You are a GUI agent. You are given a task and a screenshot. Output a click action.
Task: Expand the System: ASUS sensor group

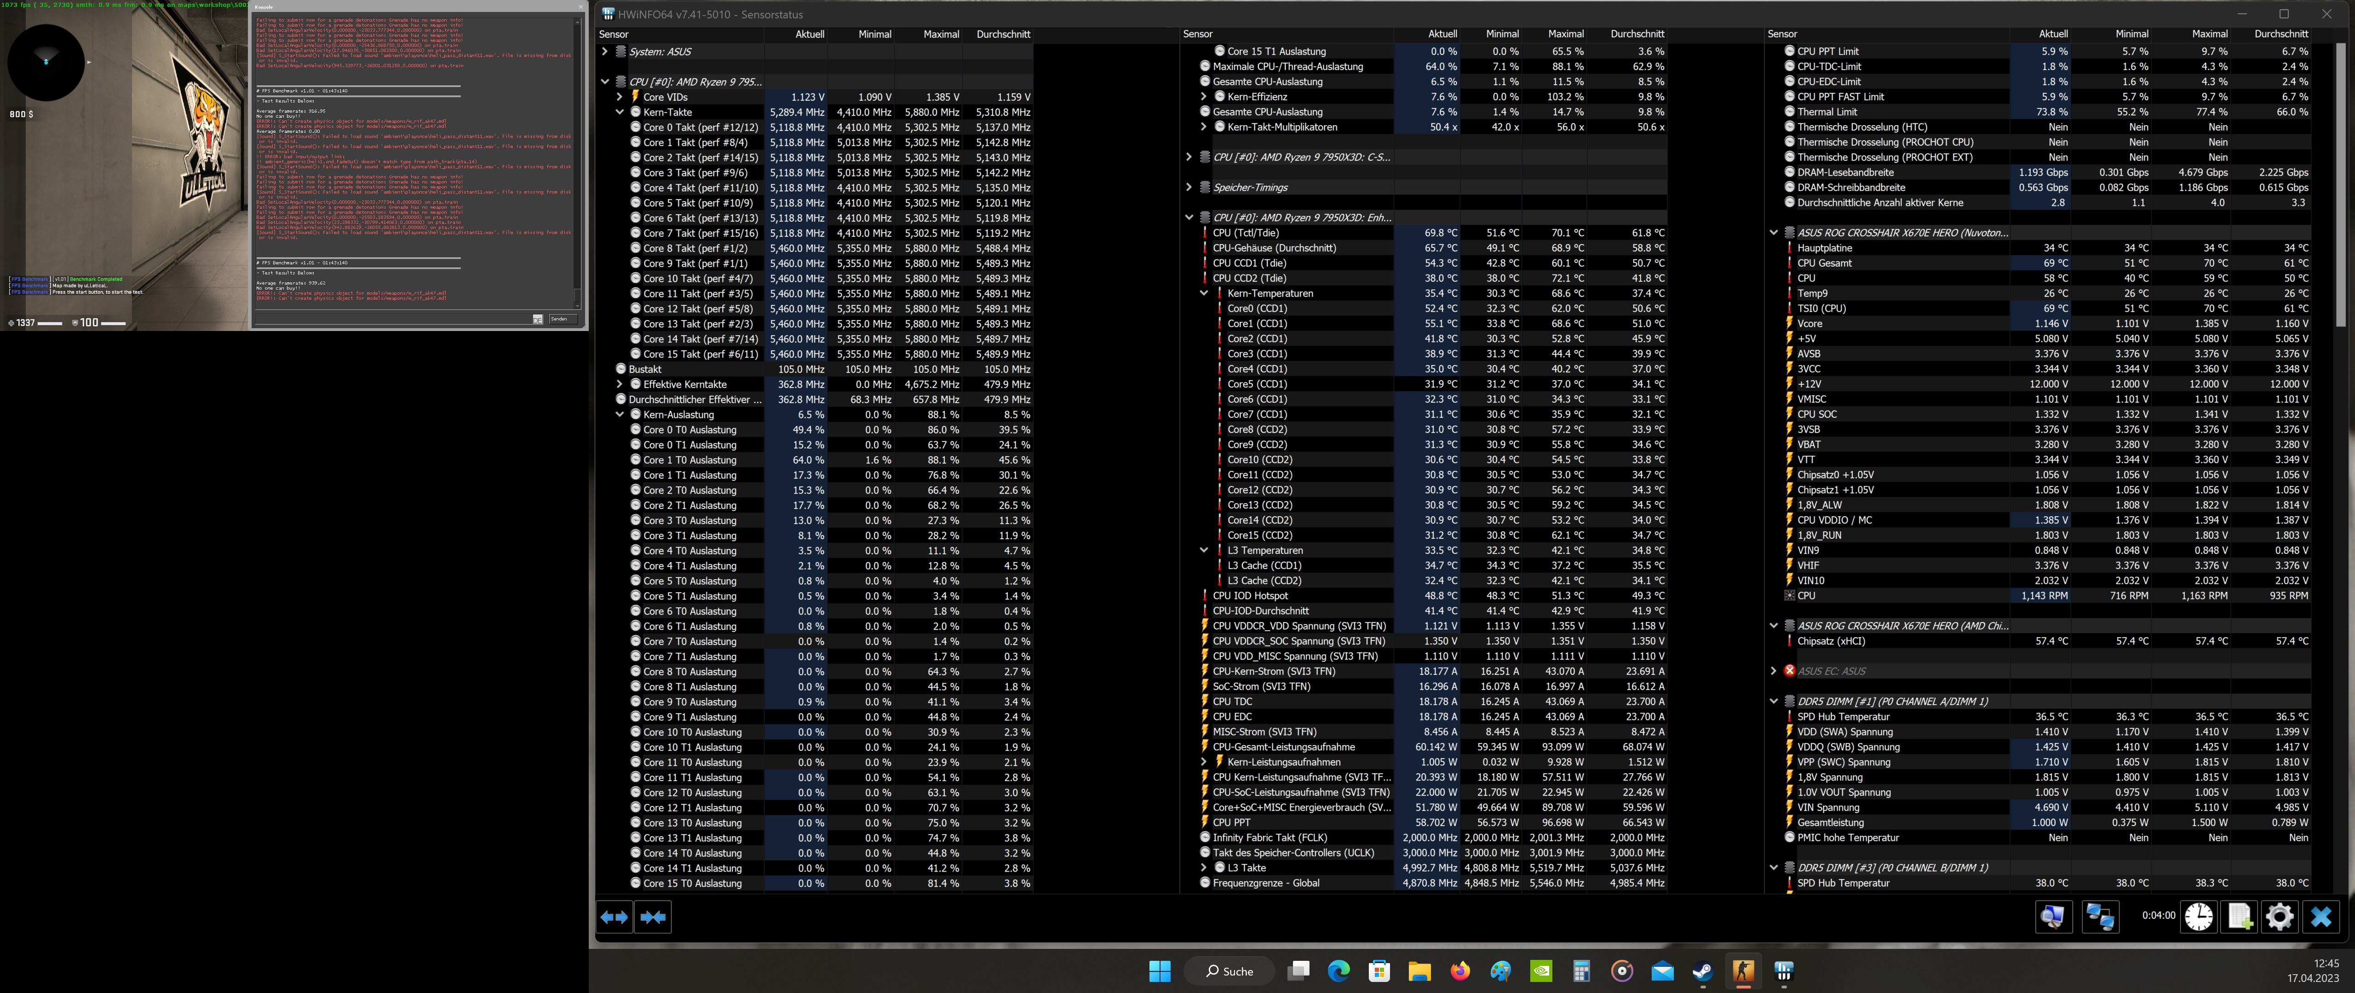(604, 51)
